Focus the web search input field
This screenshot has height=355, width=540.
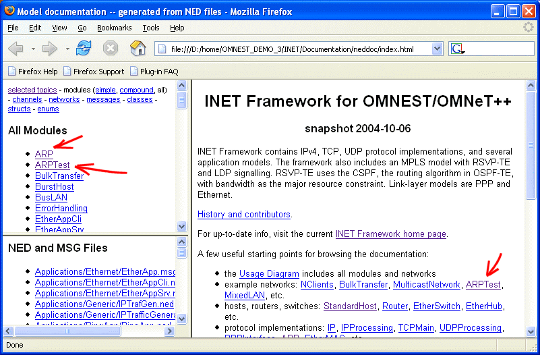(500, 49)
